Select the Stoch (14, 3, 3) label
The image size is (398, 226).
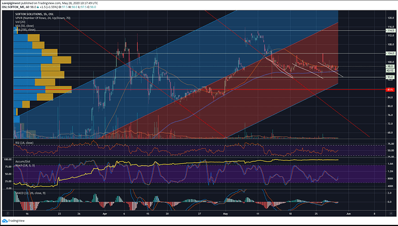(x=25, y=165)
